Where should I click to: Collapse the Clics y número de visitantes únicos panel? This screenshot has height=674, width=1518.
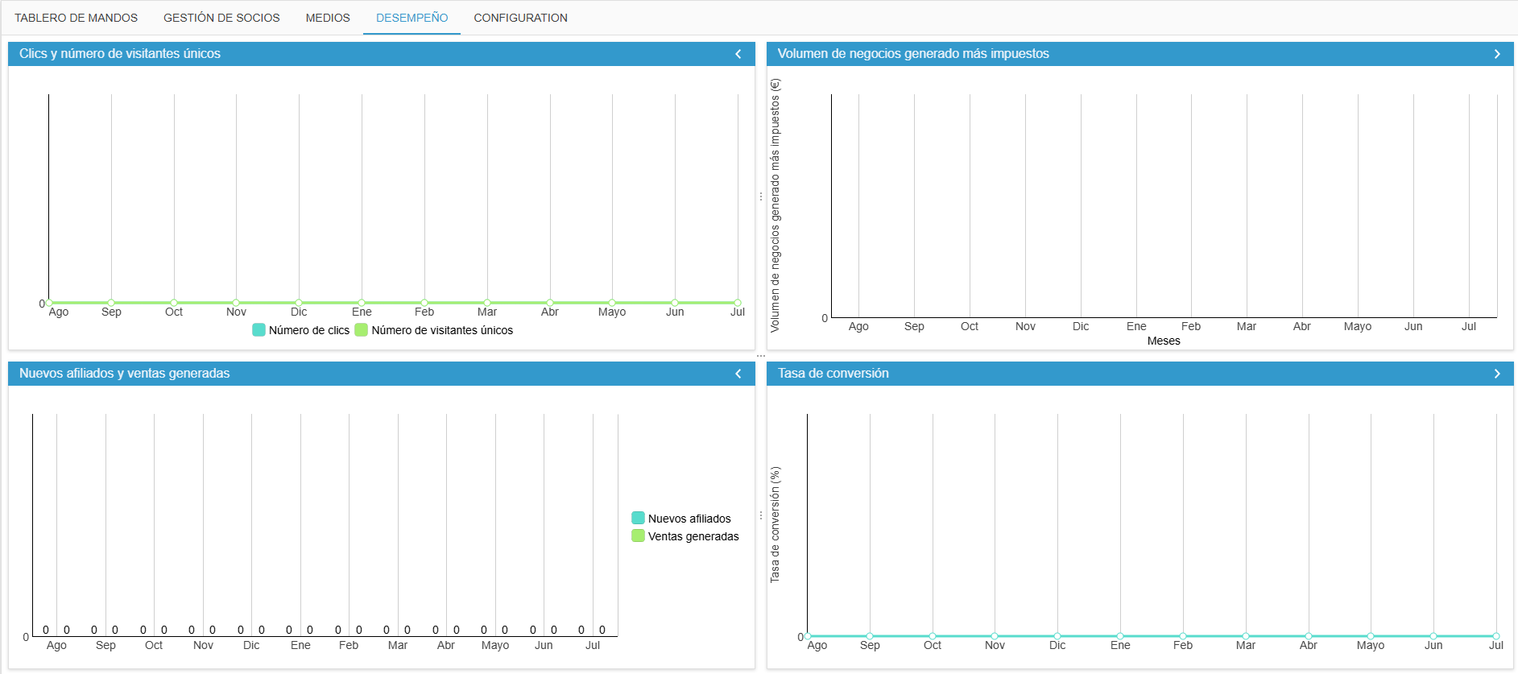[x=738, y=54]
